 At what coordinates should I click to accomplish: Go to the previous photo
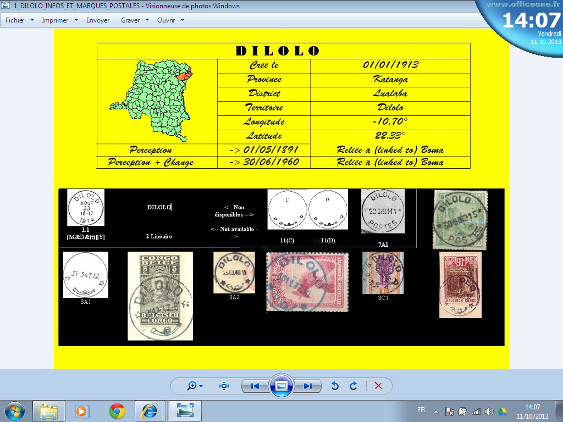[x=255, y=386]
